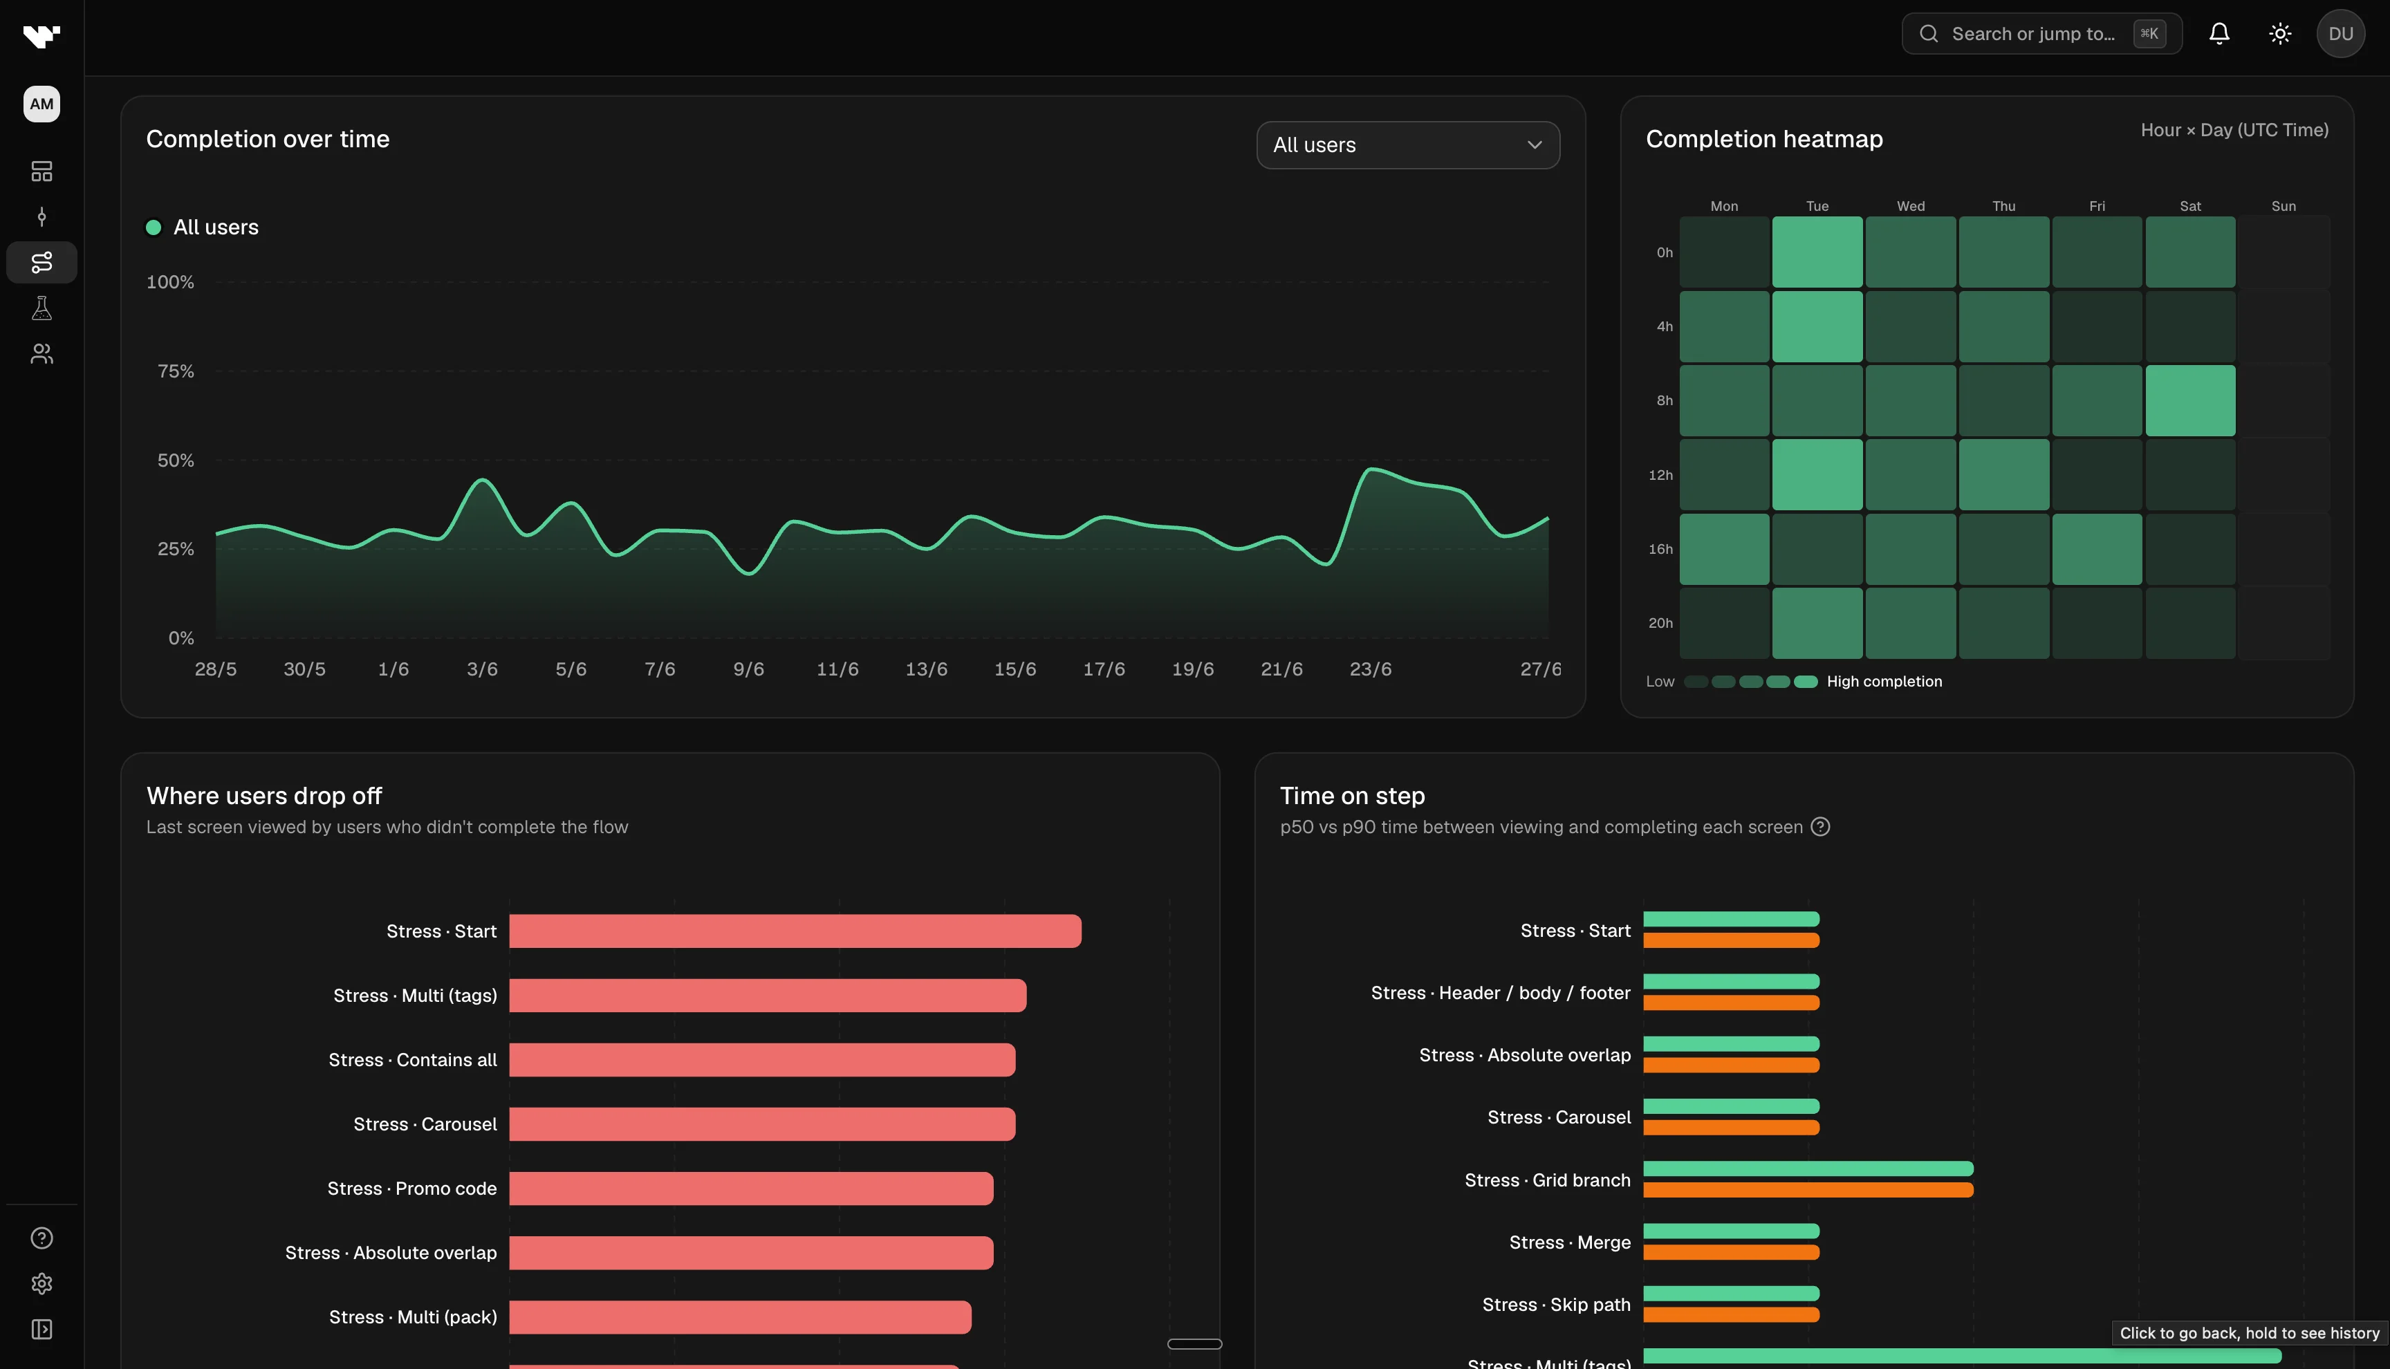The height and width of the screenshot is (1369, 2390).
Task: Click the Sat 8h heatmap cell
Action: [2189, 400]
